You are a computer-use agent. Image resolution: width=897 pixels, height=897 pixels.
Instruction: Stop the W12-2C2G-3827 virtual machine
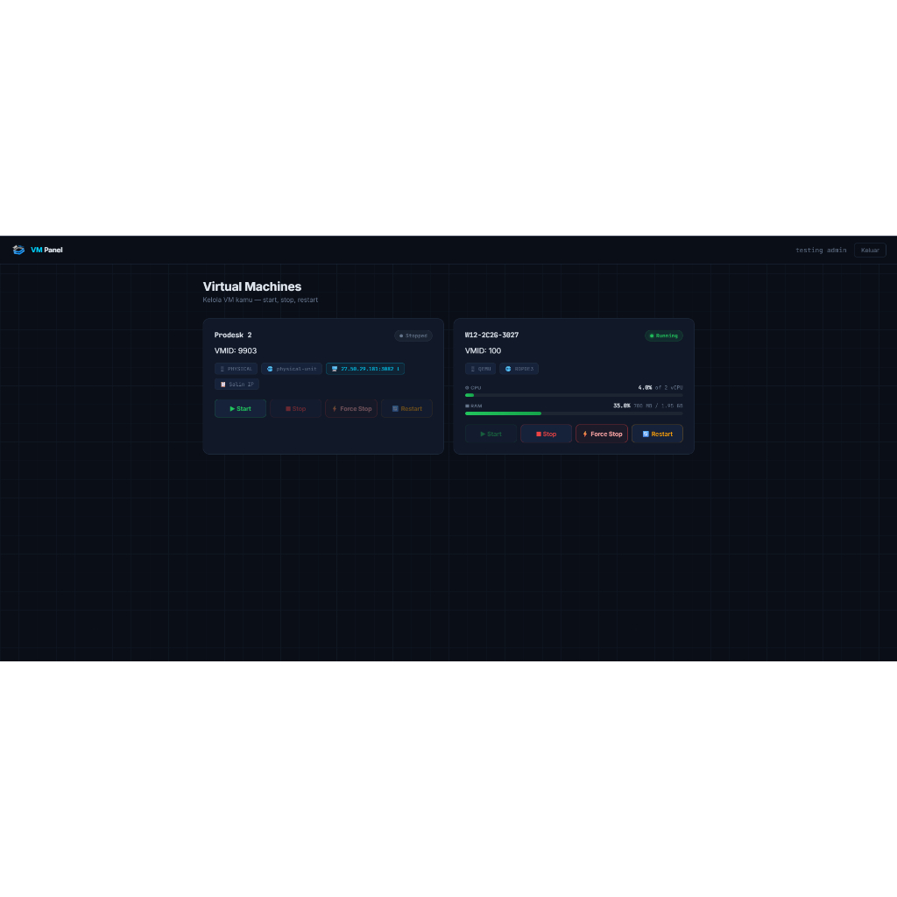pos(547,434)
